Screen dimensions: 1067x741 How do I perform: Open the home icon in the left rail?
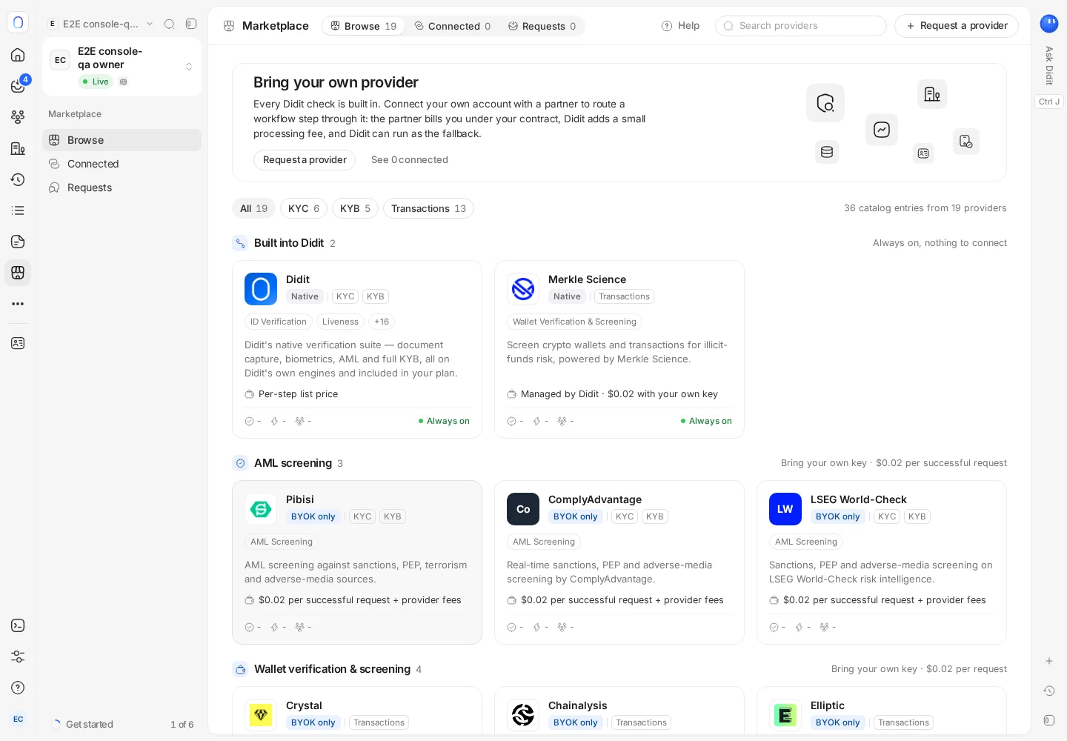(18, 55)
